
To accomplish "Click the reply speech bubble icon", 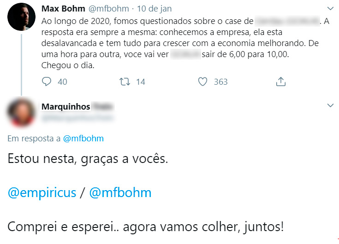I will pos(47,81).
